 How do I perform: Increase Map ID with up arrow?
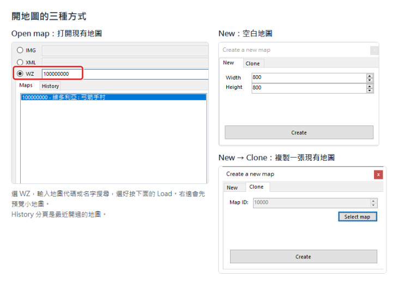373,201
